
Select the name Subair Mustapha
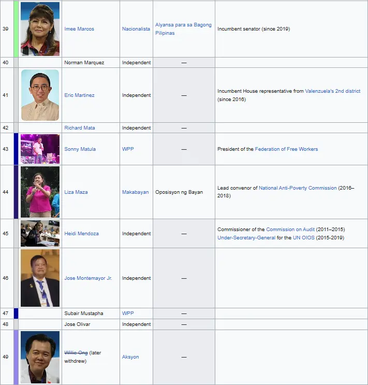click(x=84, y=313)
